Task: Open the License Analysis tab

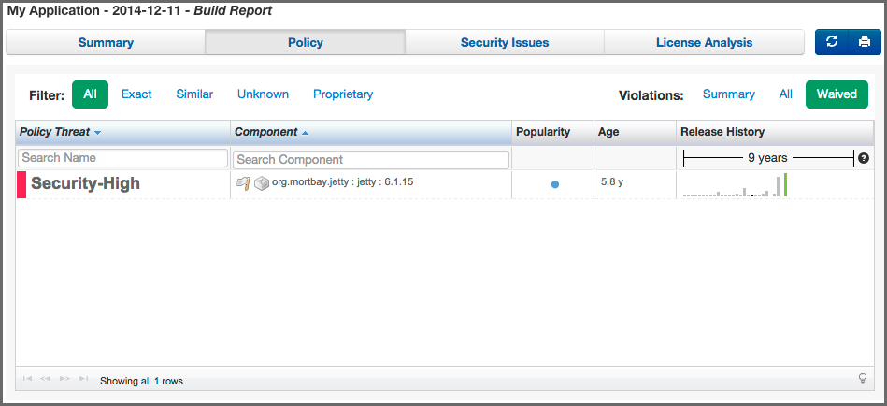Action: coord(705,42)
